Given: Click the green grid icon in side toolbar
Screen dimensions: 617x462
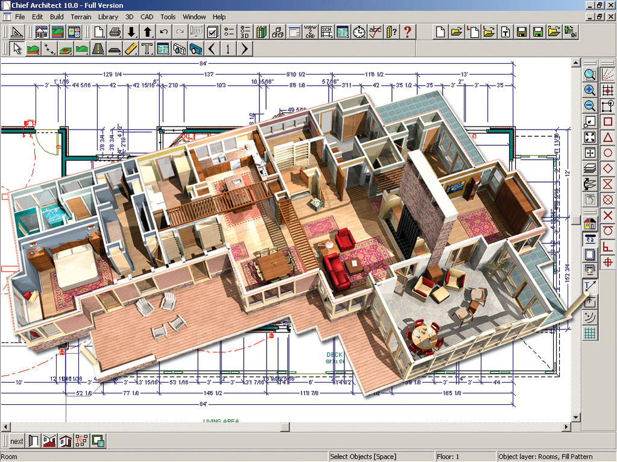Looking at the screenshot, I should pos(589,334).
